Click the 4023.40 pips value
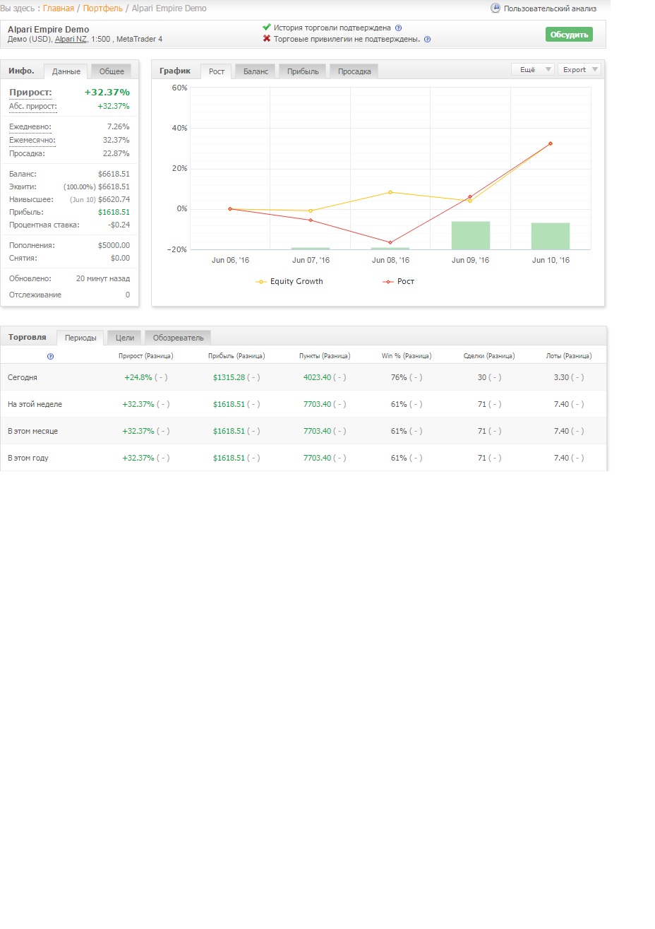This screenshot has width=655, height=929. pyautogui.click(x=318, y=378)
